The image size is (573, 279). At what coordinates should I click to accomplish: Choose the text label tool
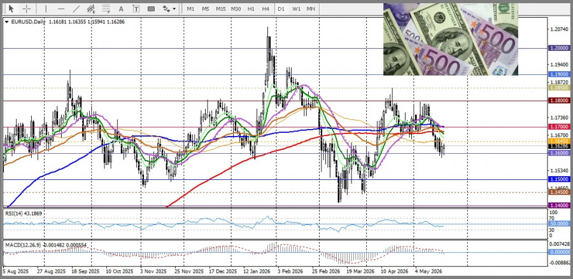click(x=136, y=8)
